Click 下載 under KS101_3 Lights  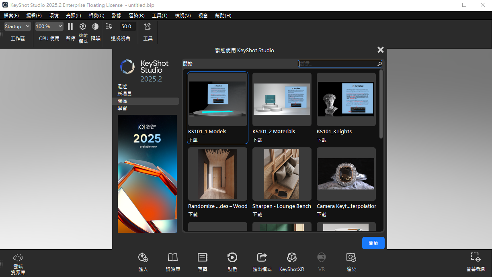click(322, 140)
